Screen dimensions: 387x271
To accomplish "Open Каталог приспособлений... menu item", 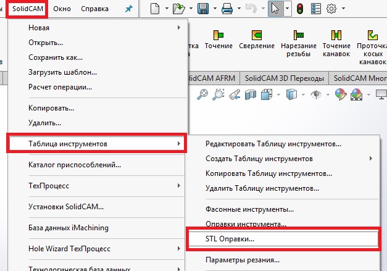I will [x=97, y=165].
